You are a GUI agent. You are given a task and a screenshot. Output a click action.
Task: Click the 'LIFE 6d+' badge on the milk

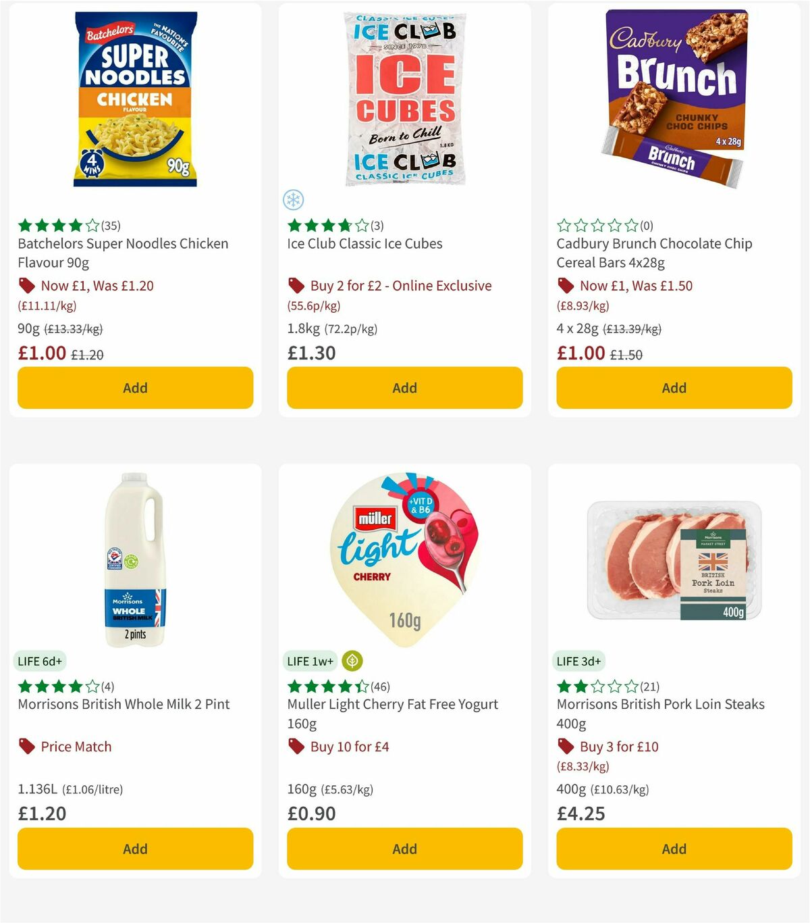tap(40, 661)
